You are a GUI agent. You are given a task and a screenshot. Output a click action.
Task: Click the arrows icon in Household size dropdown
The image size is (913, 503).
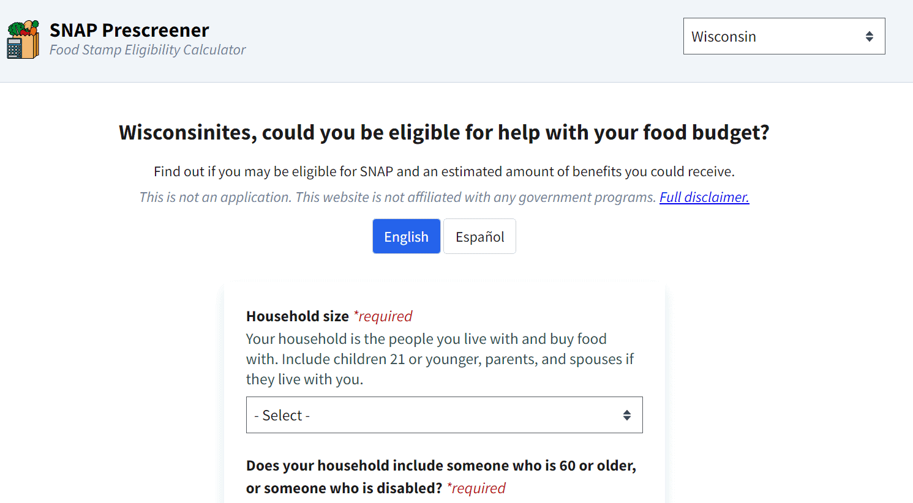pos(626,415)
